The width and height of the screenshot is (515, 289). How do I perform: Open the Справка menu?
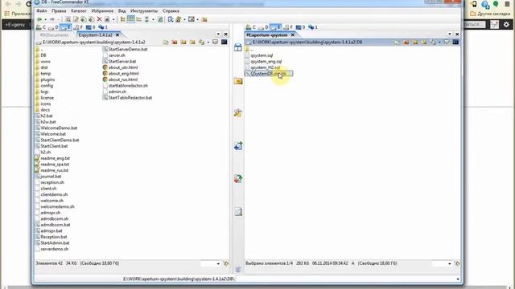coord(171,10)
